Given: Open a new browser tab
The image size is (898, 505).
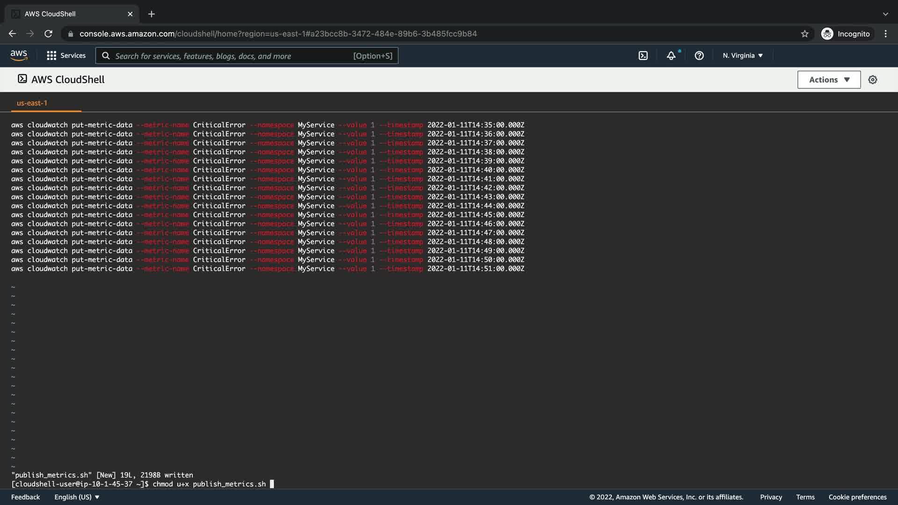Looking at the screenshot, I should [x=151, y=14].
